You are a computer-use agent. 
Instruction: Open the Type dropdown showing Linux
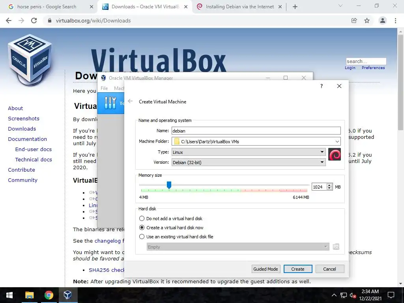point(249,152)
